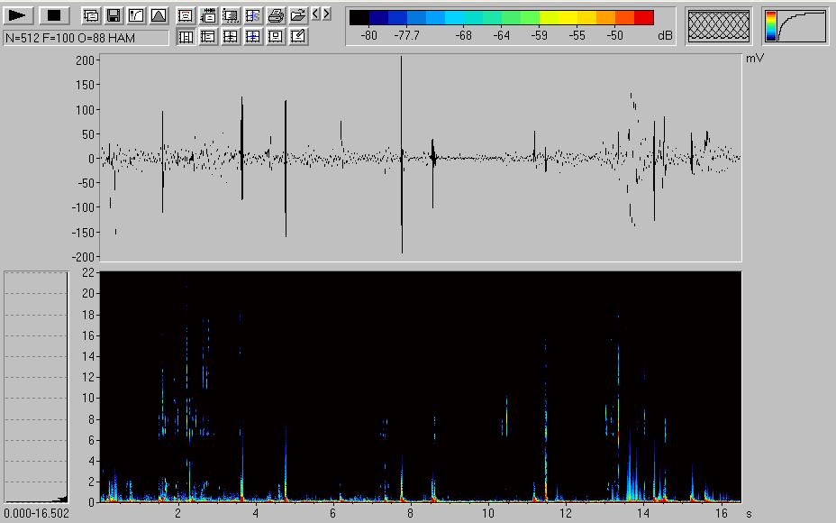Click the left arrow navigation button
836x523 pixels.
coord(315,14)
